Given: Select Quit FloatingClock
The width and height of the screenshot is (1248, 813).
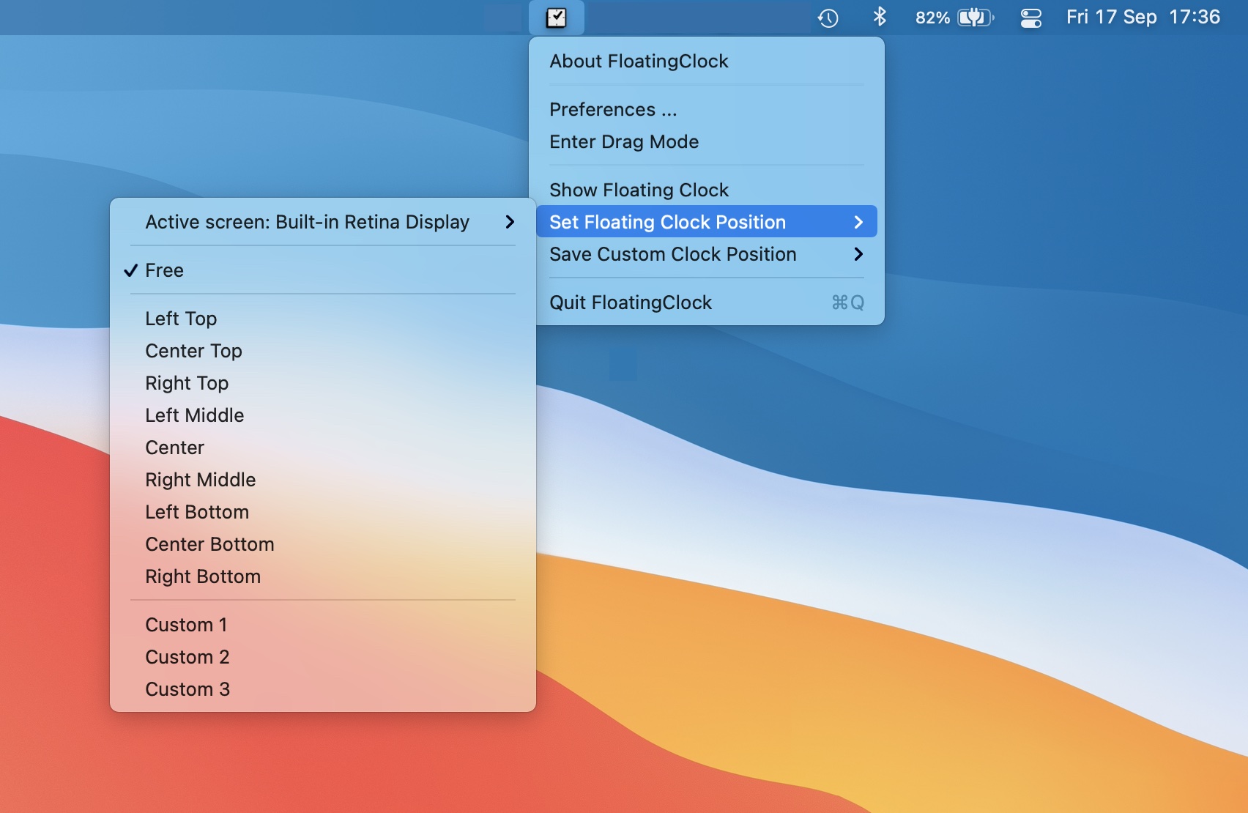Looking at the screenshot, I should coord(631,302).
